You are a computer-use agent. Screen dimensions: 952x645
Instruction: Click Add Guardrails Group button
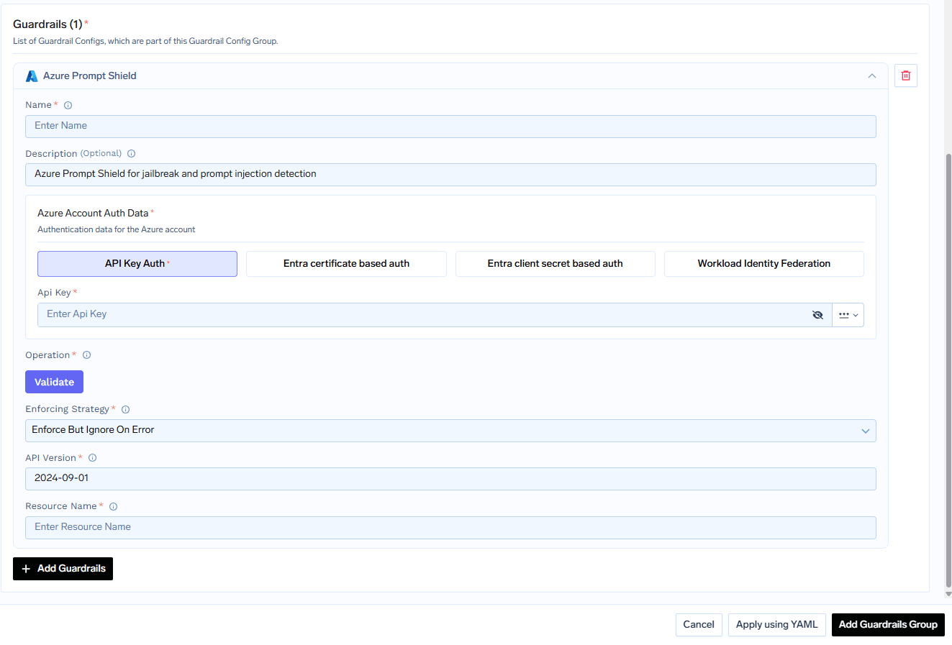(x=888, y=625)
